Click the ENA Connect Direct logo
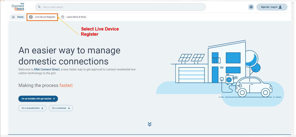The width and height of the screenshot is (296, 137). click(18, 7)
